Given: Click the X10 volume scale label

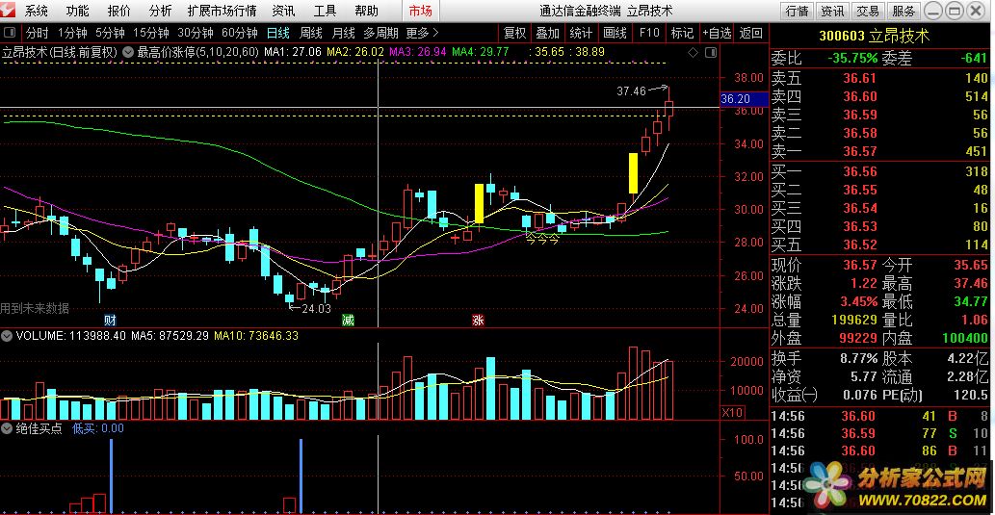Looking at the screenshot, I should pyautogui.click(x=733, y=412).
